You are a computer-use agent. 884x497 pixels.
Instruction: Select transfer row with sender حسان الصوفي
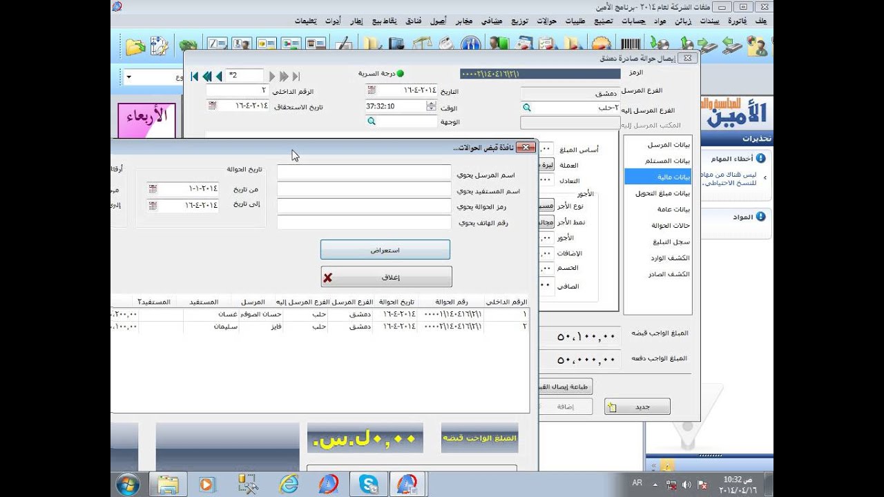pos(320,314)
